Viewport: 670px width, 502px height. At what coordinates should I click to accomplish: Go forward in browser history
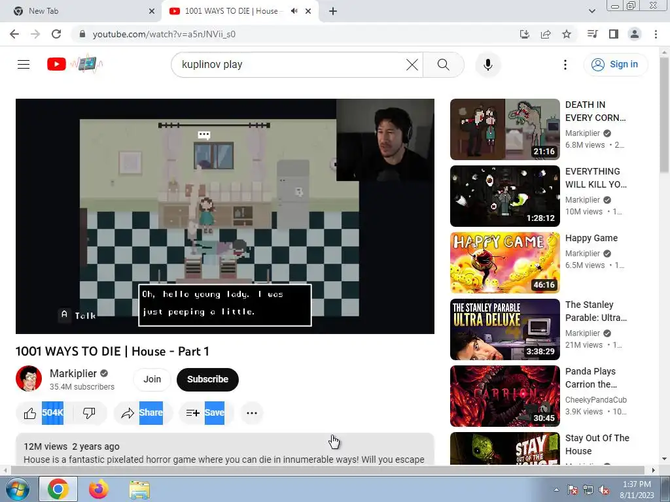35,34
